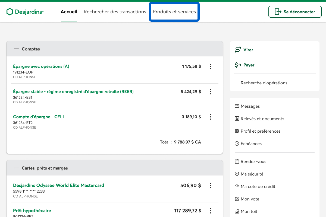Click the Virer transfer arrows icon

coord(238,50)
